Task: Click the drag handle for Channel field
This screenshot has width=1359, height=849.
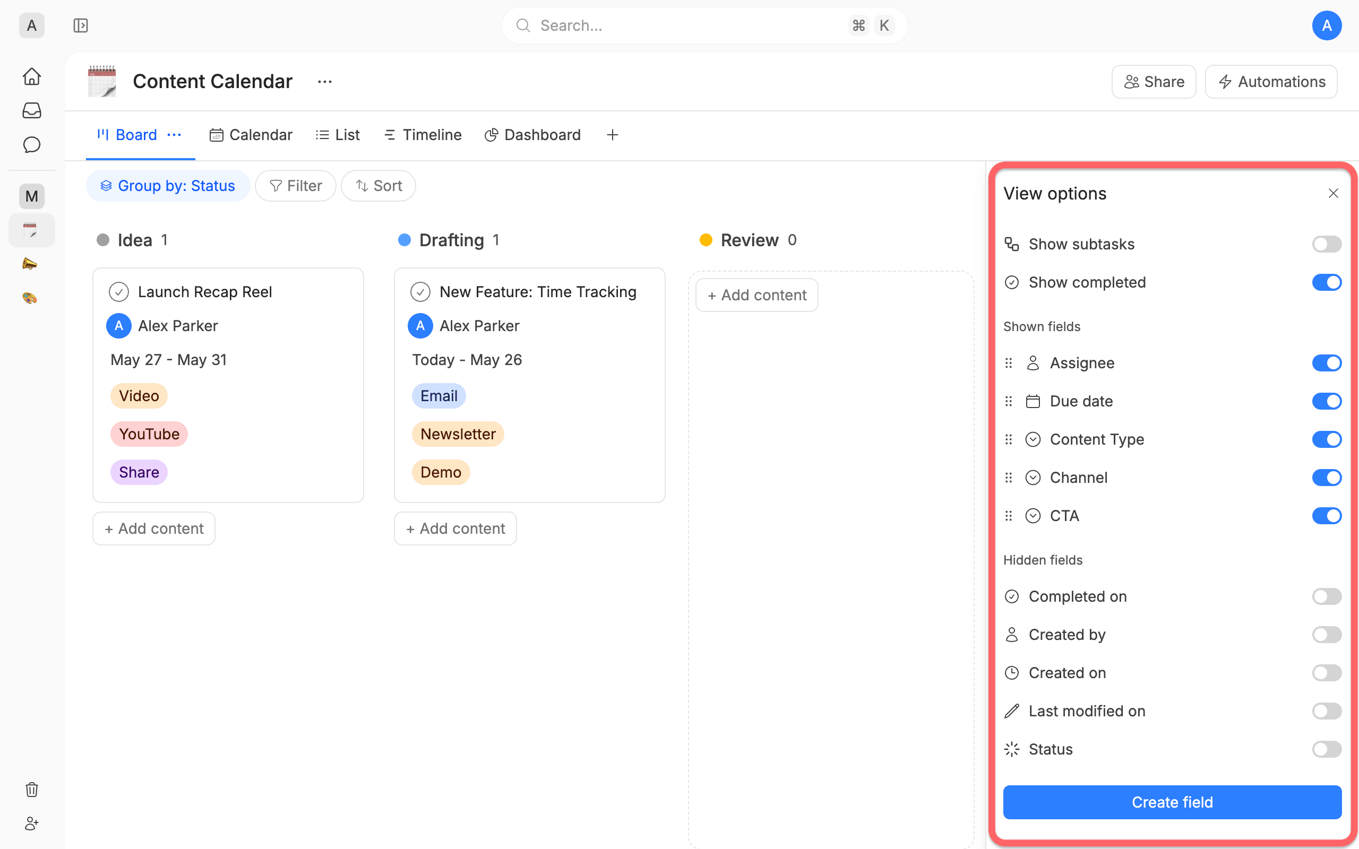Action: (1009, 478)
